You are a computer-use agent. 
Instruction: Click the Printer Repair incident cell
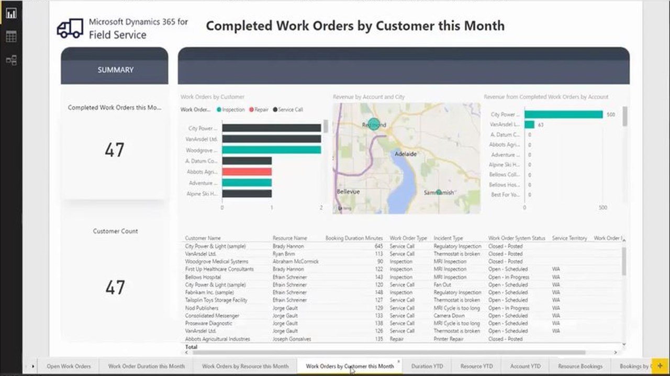449,339
